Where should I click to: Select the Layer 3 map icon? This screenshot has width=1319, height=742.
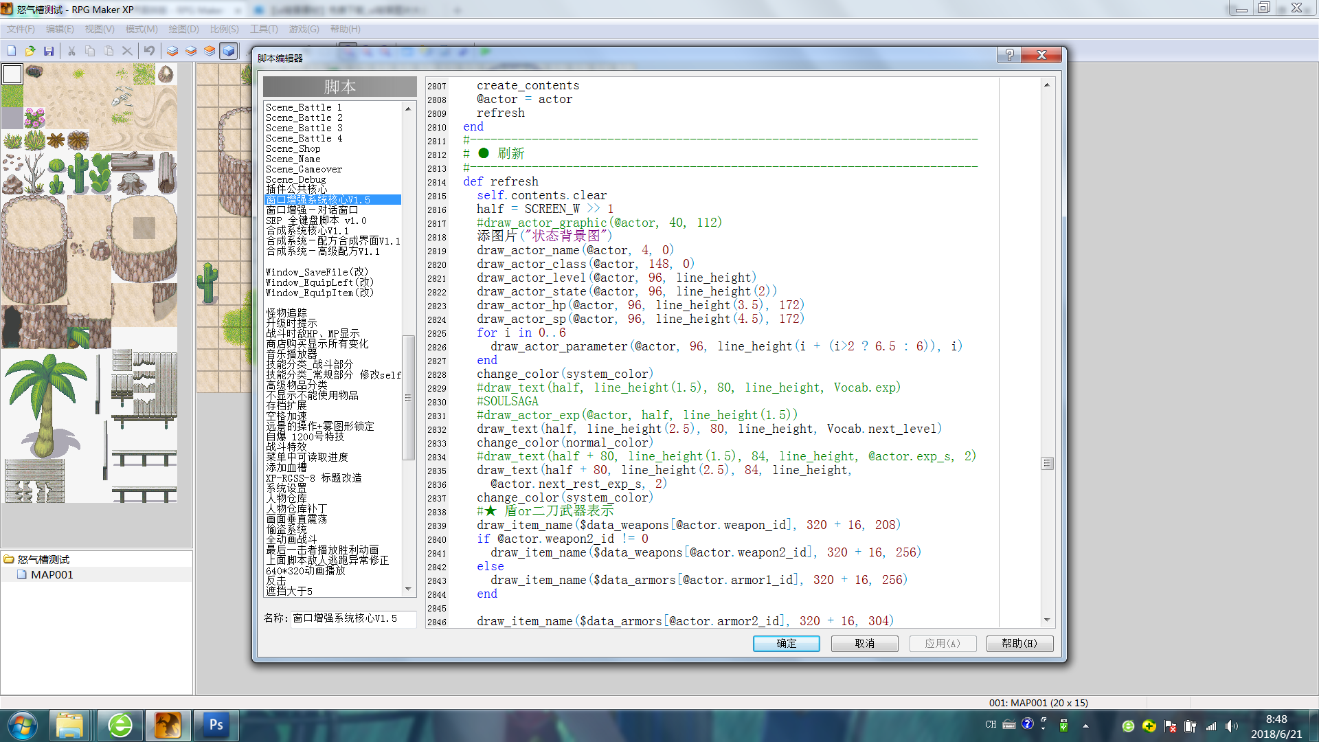(210, 51)
